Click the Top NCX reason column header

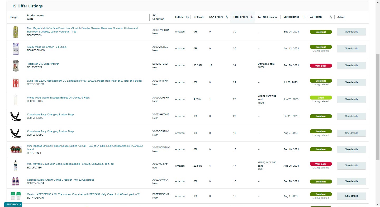[267, 17]
